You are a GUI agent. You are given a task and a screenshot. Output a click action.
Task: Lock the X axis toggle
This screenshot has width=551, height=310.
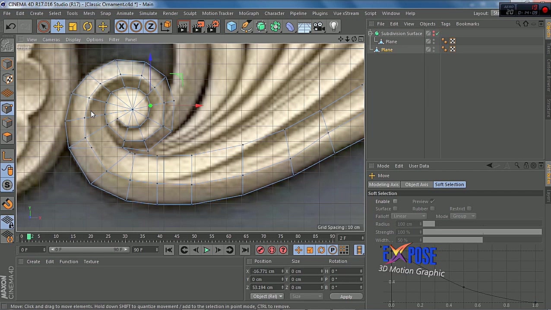point(121,27)
